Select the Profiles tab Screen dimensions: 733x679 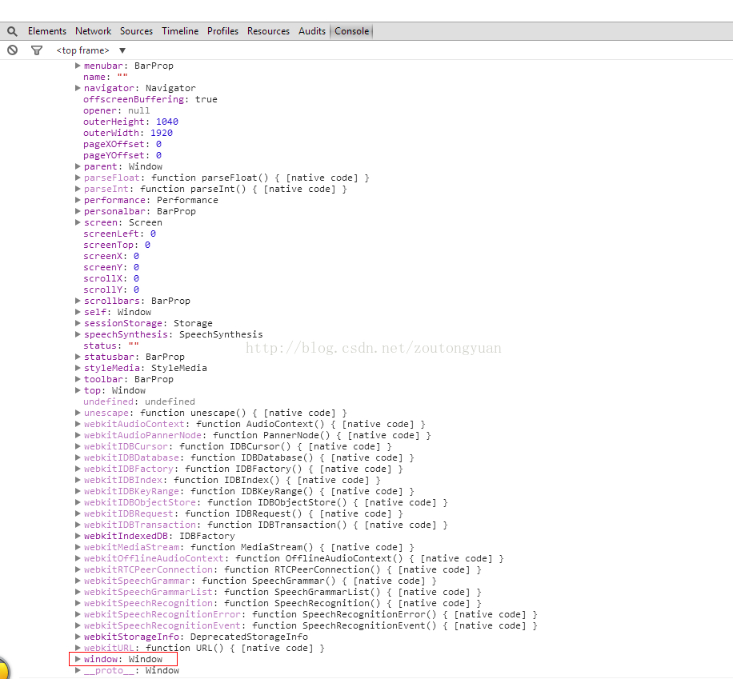coord(222,31)
